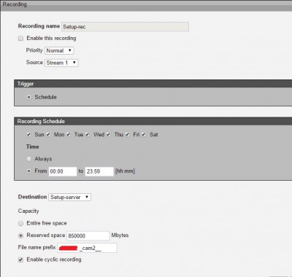Click the Reserved space Mbytes field
The image size is (292, 277).
(x=88, y=235)
